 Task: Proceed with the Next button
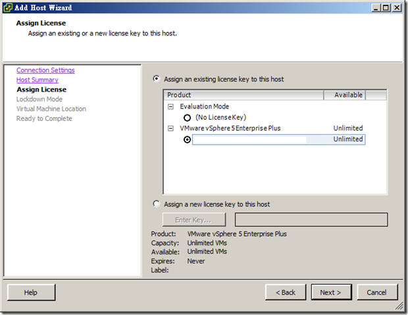pyautogui.click(x=331, y=293)
